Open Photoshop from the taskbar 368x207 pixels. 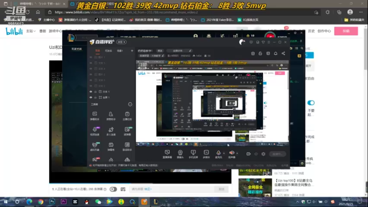52,202
